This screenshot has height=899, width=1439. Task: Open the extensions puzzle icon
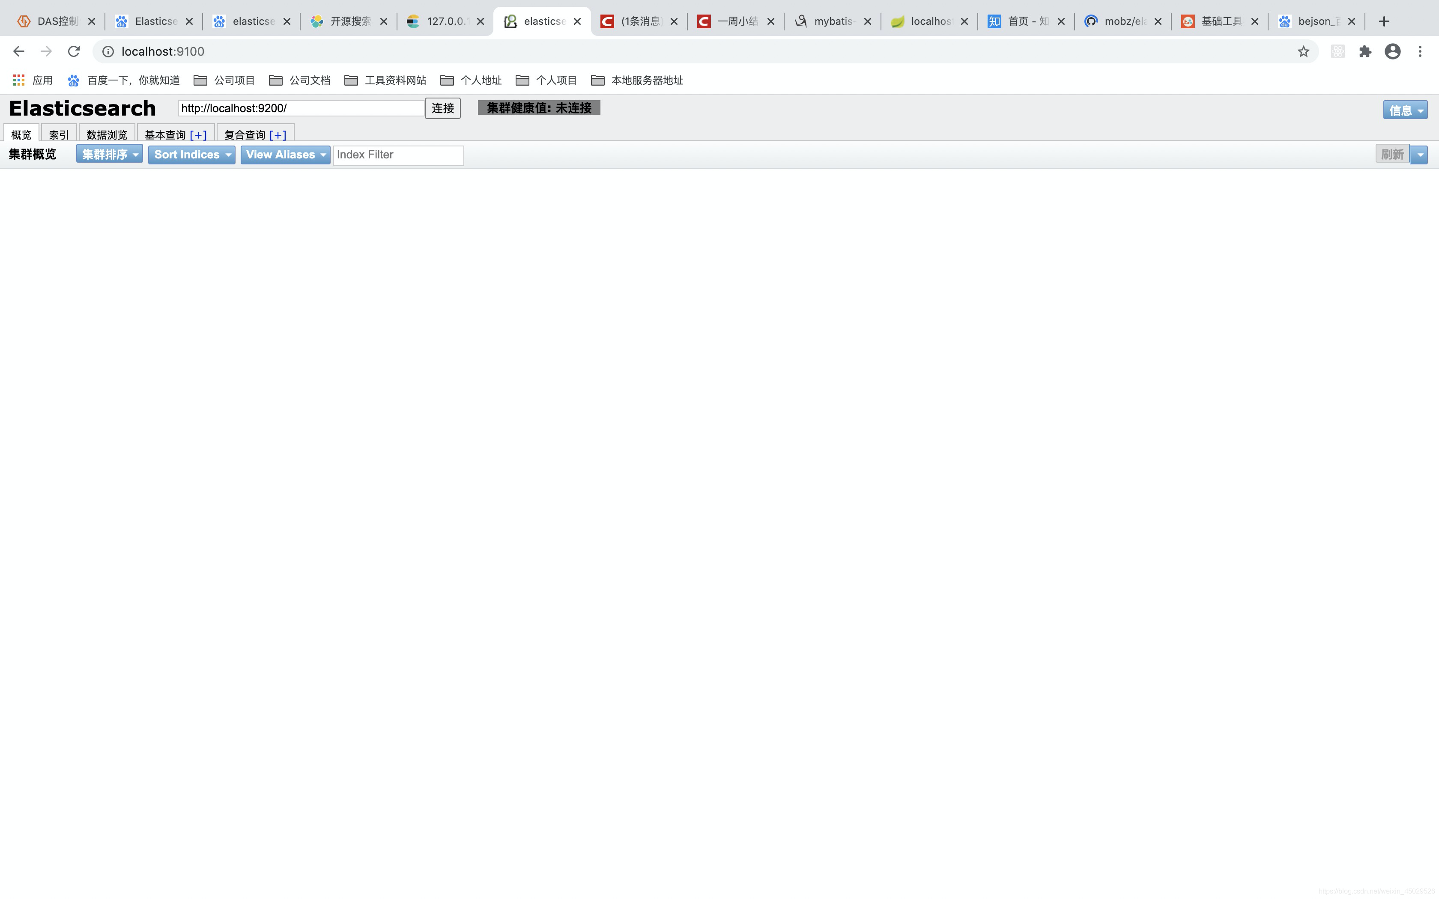[x=1365, y=52]
